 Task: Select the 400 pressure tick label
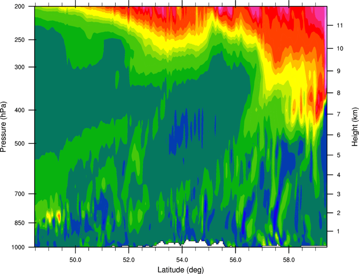[x=20, y=110]
